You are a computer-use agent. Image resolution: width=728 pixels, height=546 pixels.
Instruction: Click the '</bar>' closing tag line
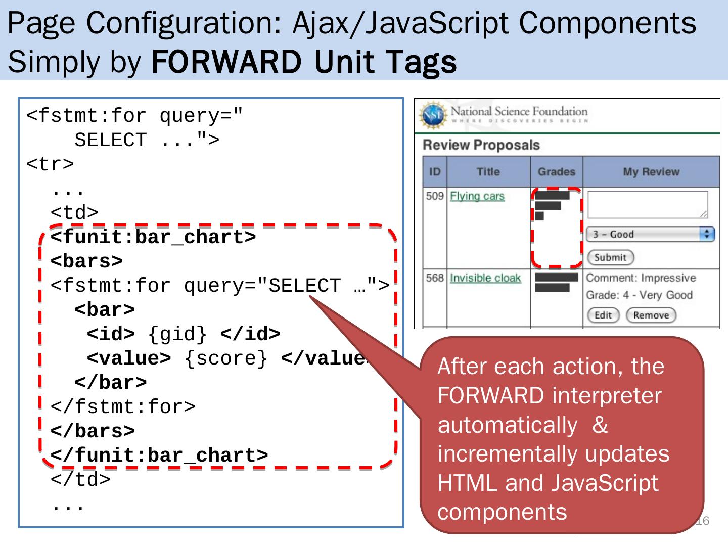(111, 383)
